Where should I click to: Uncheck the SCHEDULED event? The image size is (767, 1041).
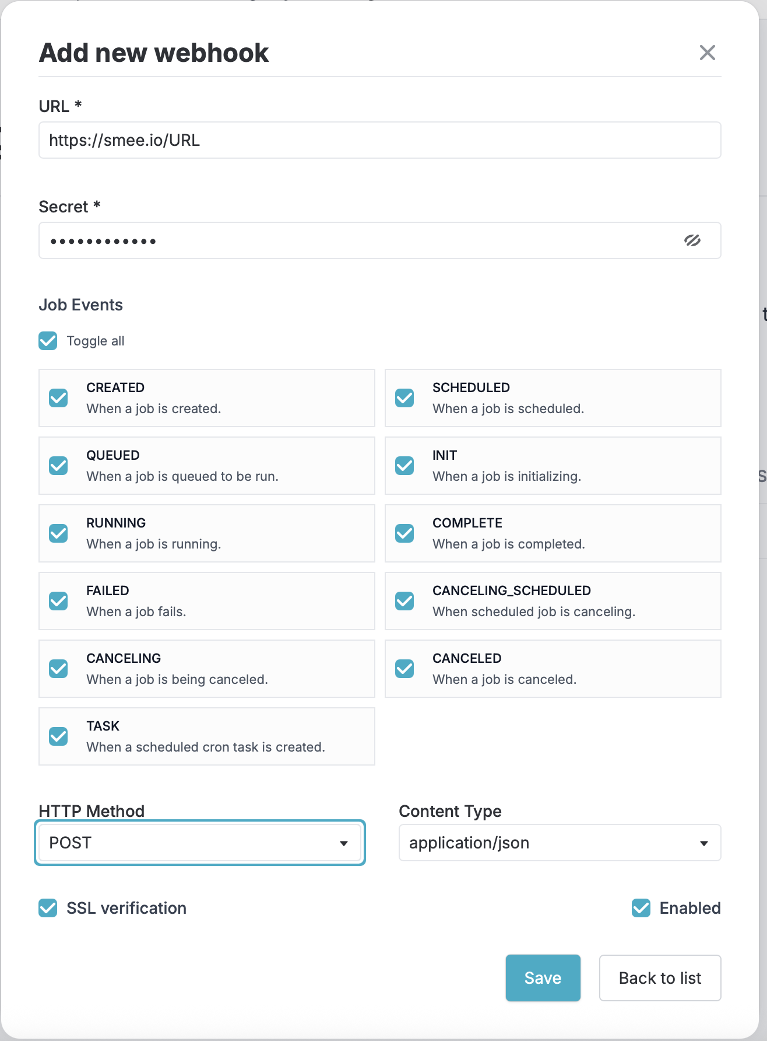point(404,398)
